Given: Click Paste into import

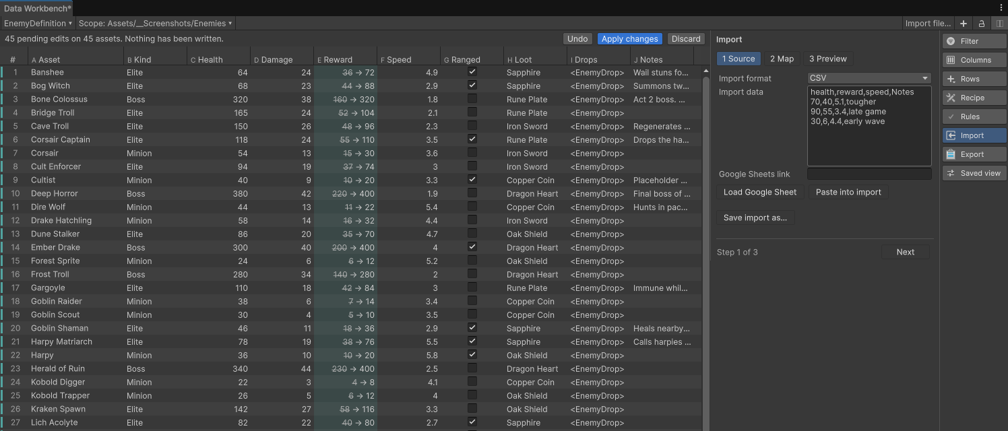Looking at the screenshot, I should [848, 192].
